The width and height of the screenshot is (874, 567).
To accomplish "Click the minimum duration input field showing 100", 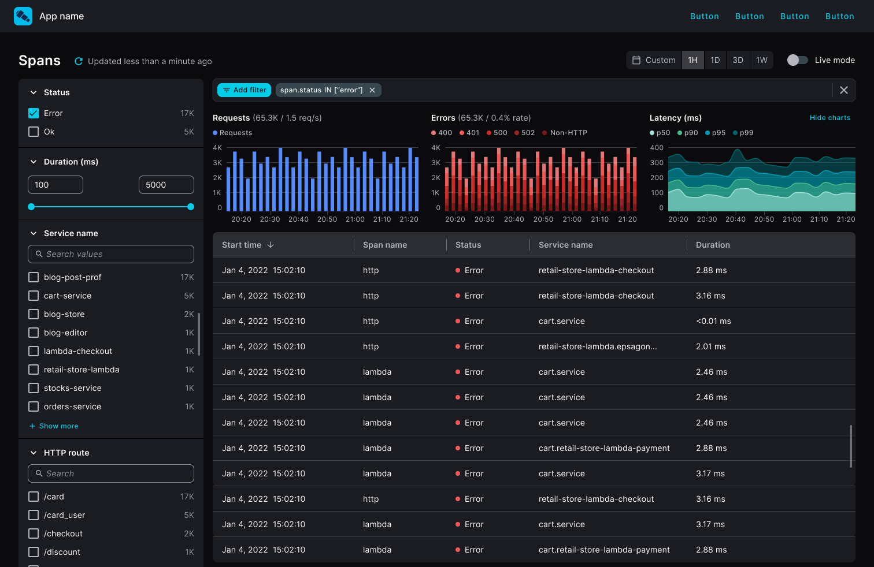I will coord(55,185).
